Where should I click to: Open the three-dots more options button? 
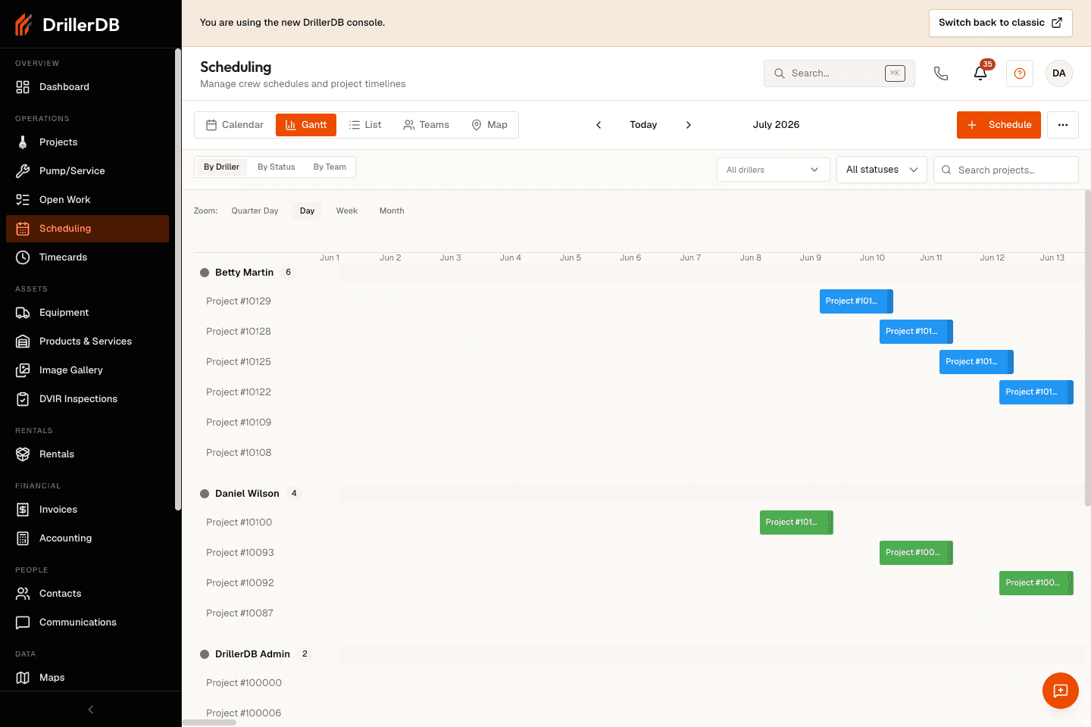(x=1063, y=125)
